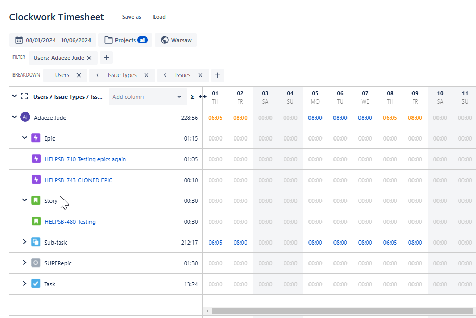Screen dimensions: 476x318
Task: Click the sigma total column icon
Action: pos(192,97)
